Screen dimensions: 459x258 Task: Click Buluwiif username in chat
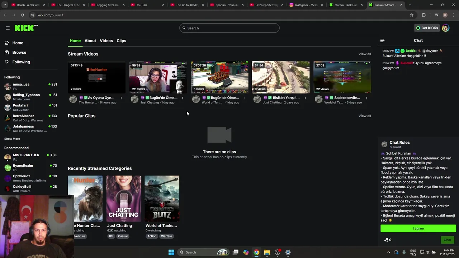(x=406, y=63)
